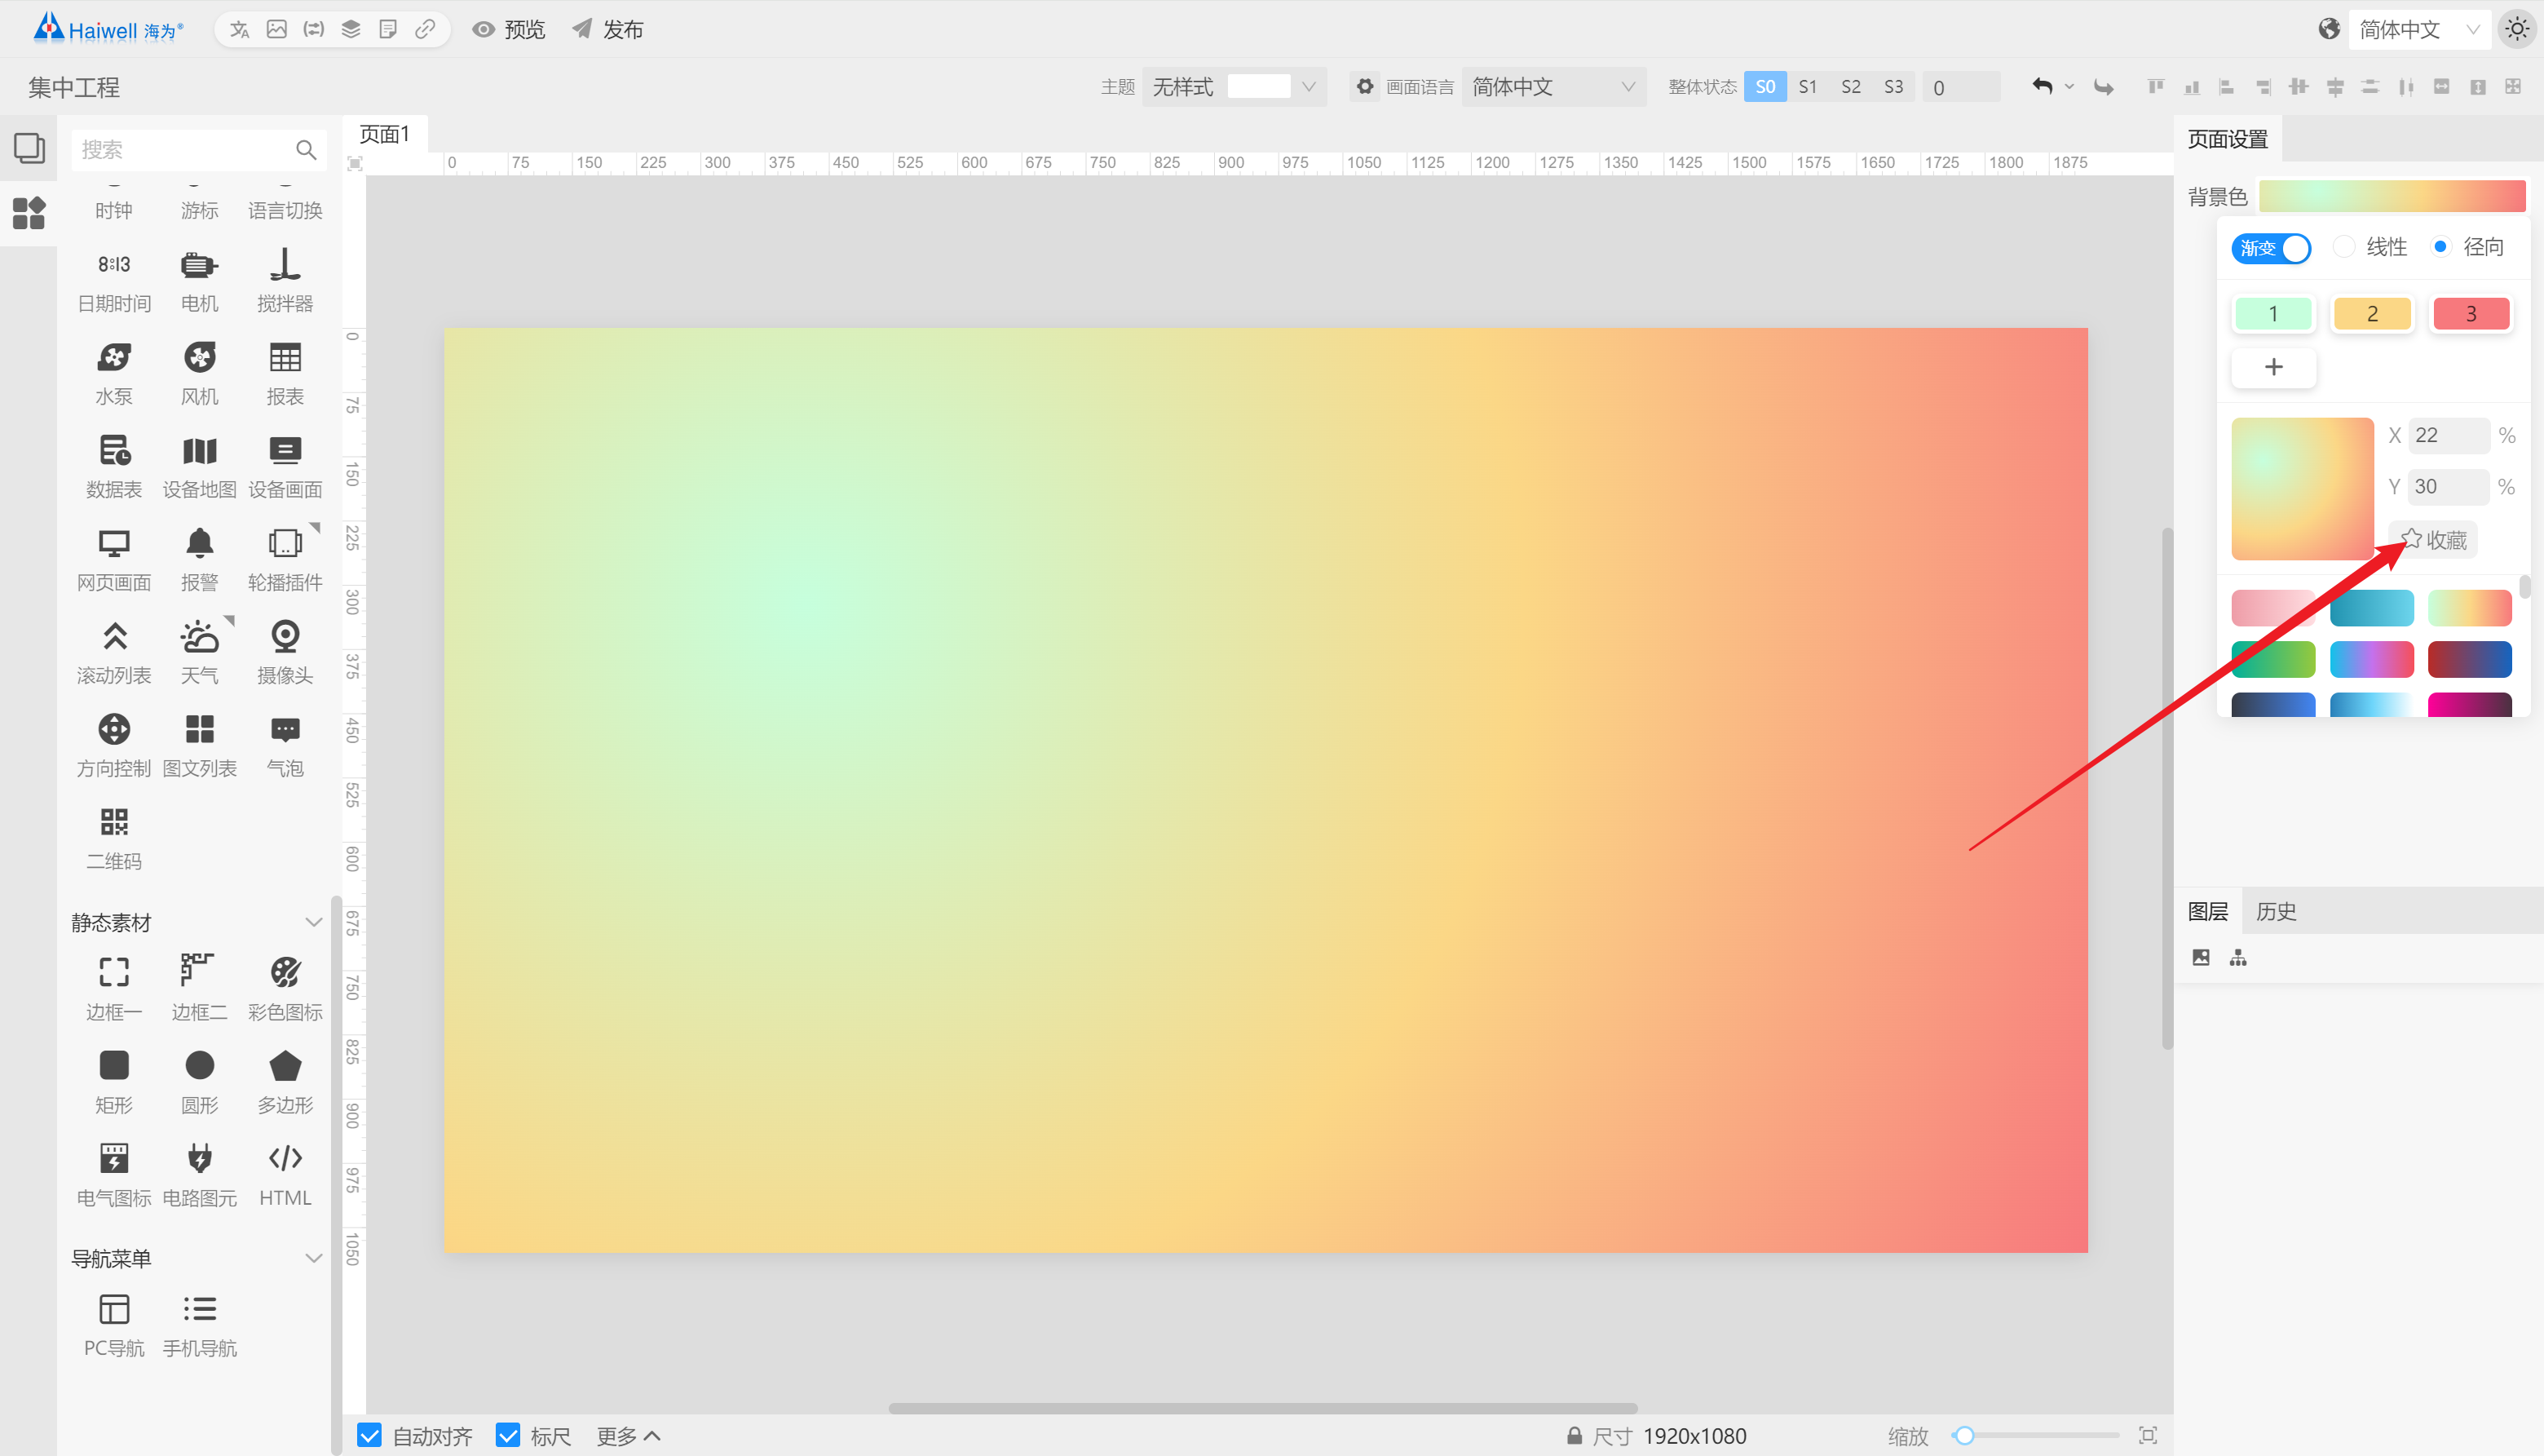The height and width of the screenshot is (1456, 2544).
Task: Add a gradient color stop with plus
Action: [2273, 367]
